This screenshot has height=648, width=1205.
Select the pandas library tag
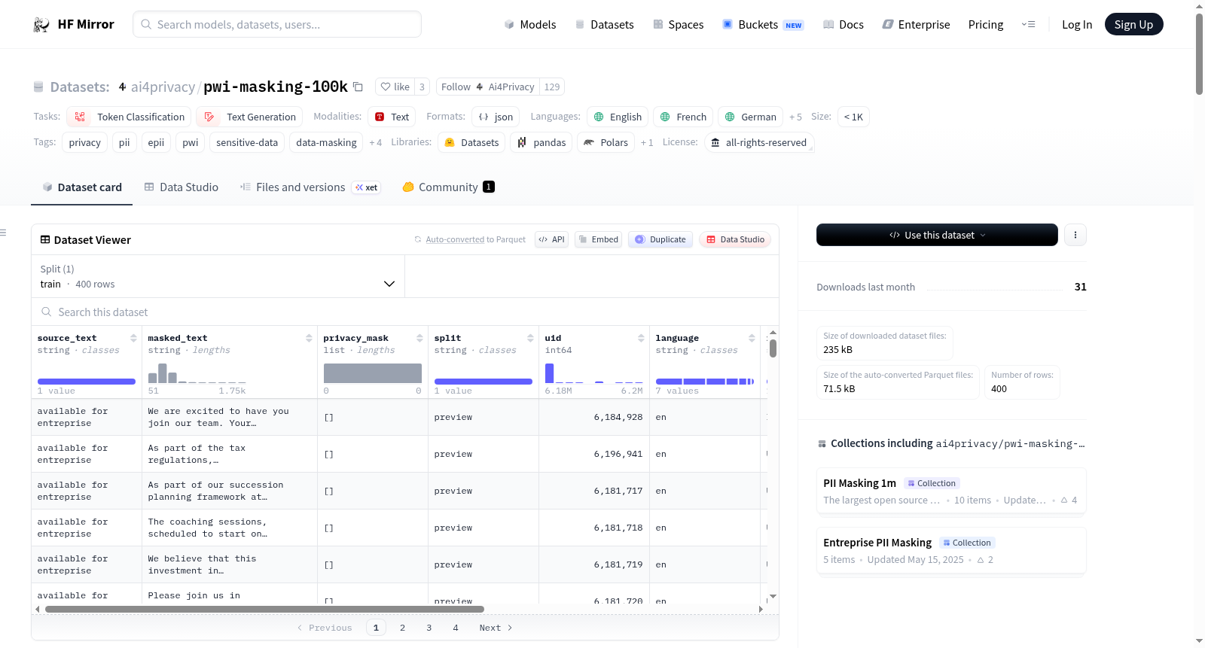click(x=541, y=143)
